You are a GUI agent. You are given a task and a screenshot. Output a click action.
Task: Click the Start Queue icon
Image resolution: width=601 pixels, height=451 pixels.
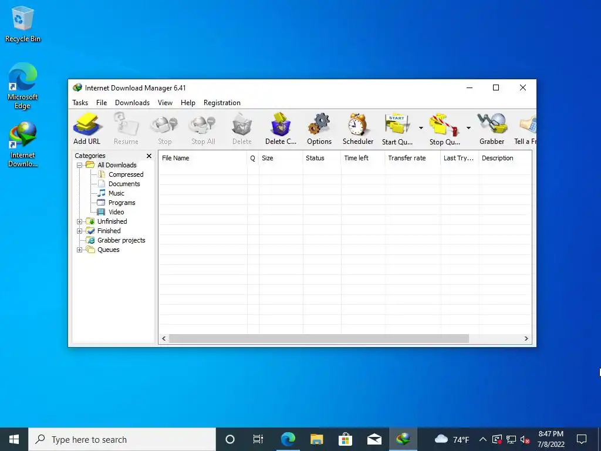pos(397,129)
